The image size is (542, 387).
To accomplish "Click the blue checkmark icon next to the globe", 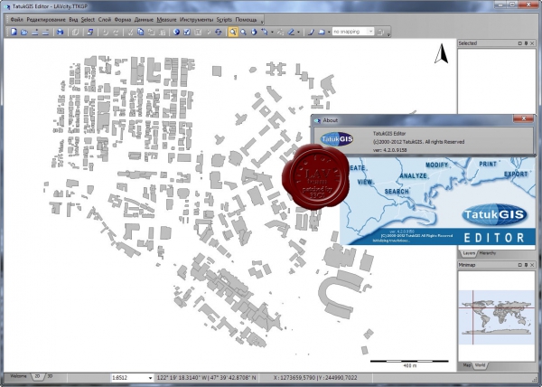I will (x=187, y=33).
